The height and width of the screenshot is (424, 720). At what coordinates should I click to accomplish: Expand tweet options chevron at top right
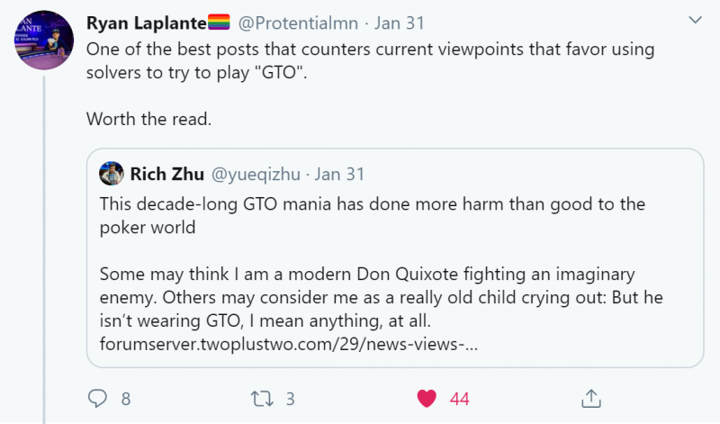click(x=694, y=18)
